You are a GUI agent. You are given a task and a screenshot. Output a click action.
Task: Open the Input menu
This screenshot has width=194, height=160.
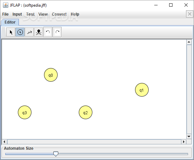click(17, 14)
